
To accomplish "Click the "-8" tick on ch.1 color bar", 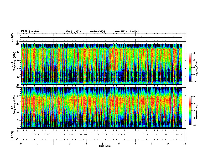I will point(194,67).
